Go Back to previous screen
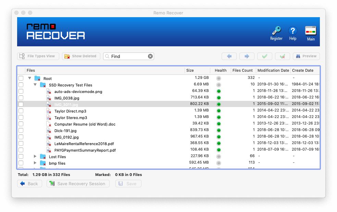 29,184
